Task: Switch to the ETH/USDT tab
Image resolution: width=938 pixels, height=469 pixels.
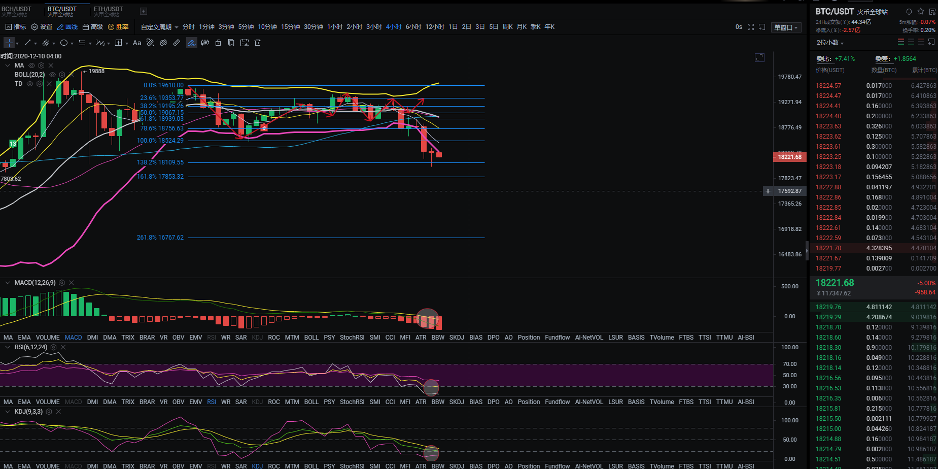Action: coord(108,11)
